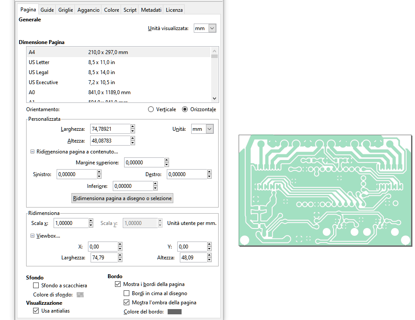Screen dimensions: 415x320
Task: Click the Viewbox Y field
Action: (x=192, y=247)
